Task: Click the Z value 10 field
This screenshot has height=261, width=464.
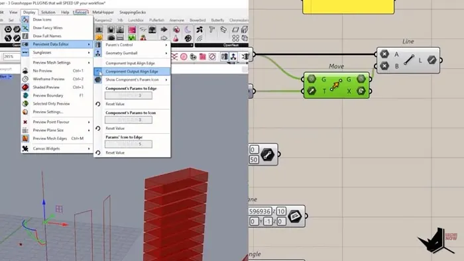Action: click(281, 211)
